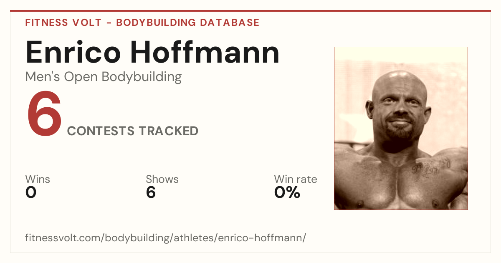Select the Wins value of 0

point(31,193)
